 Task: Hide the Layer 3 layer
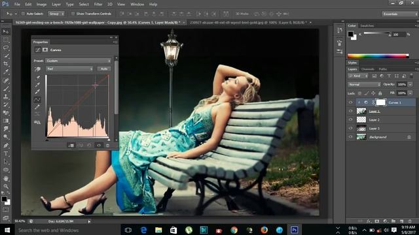click(350, 128)
